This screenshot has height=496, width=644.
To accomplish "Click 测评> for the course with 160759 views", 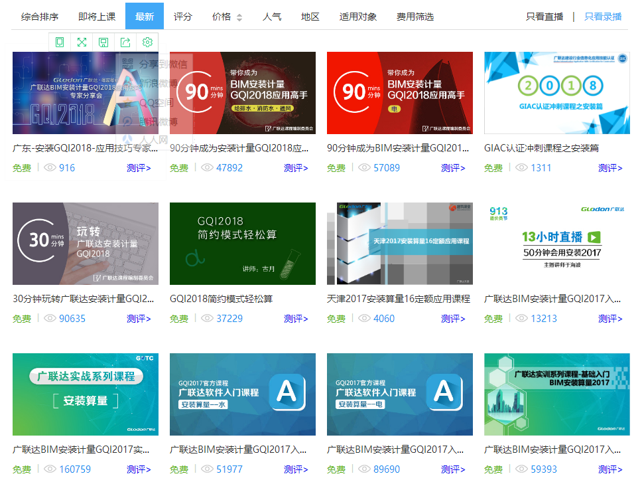I will click(x=139, y=469).
